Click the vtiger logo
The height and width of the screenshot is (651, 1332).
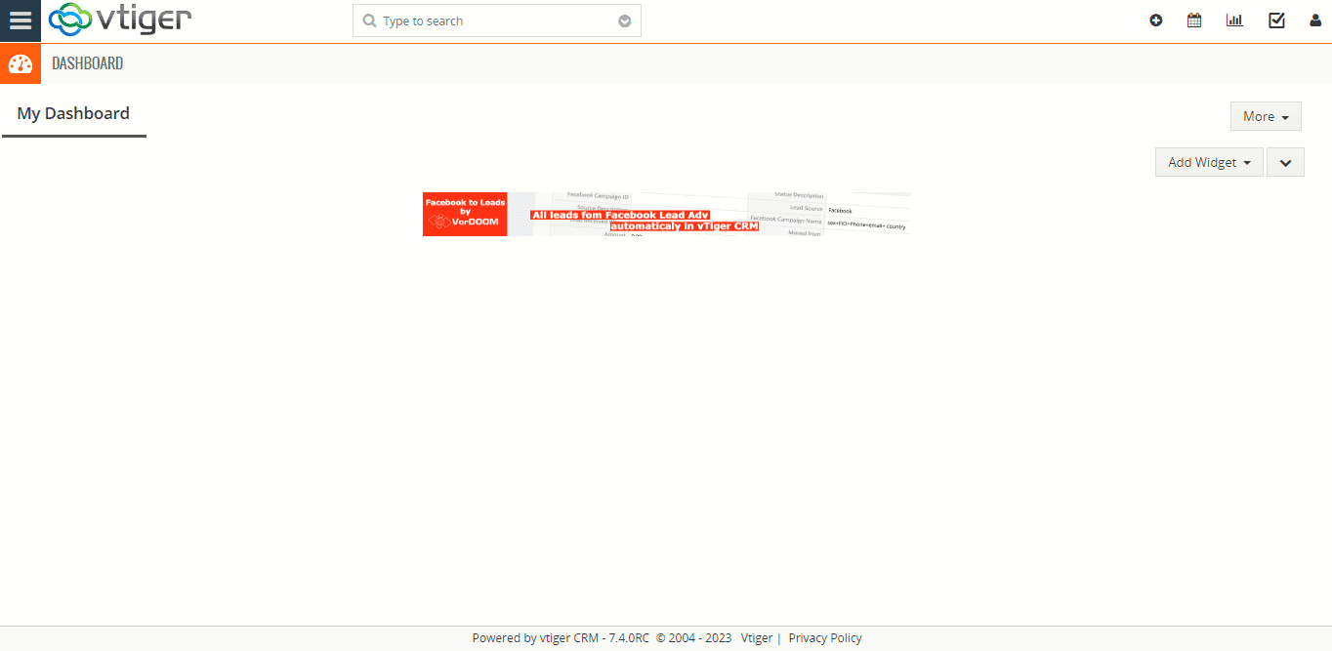tap(120, 20)
